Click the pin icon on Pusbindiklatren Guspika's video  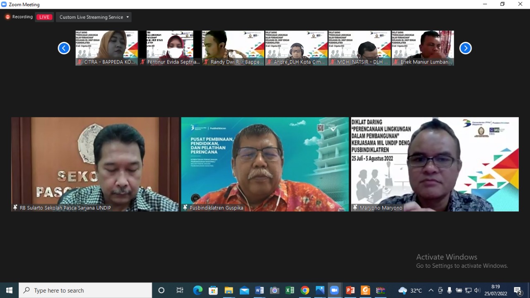(185, 208)
